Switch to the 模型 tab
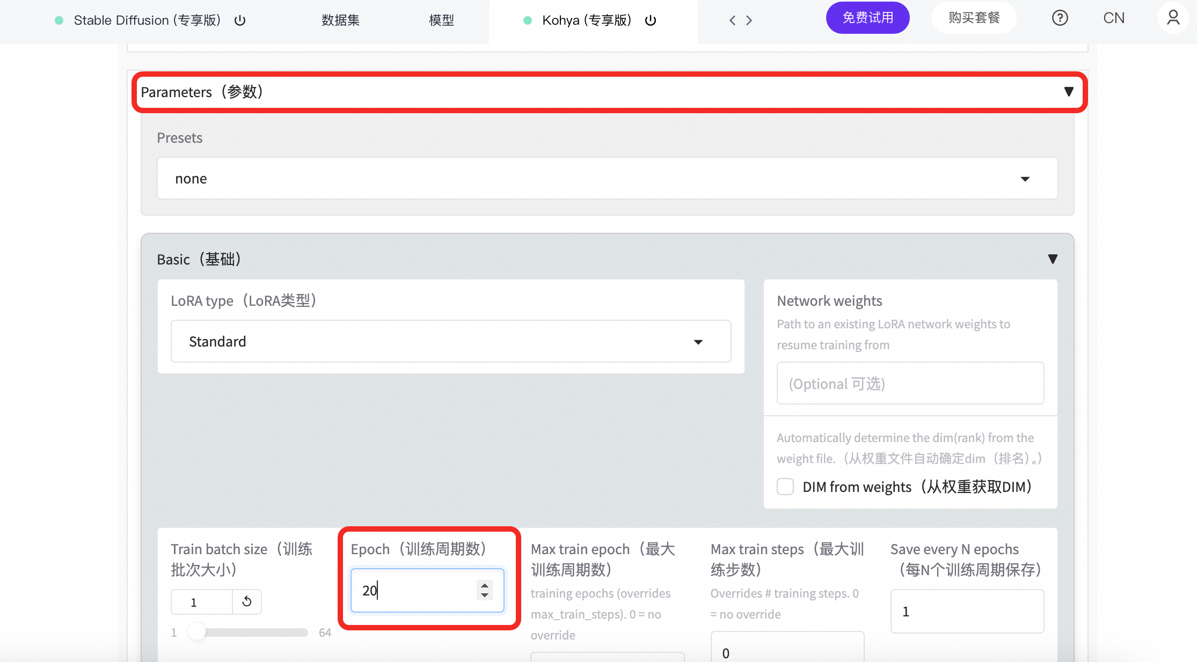 pos(441,20)
